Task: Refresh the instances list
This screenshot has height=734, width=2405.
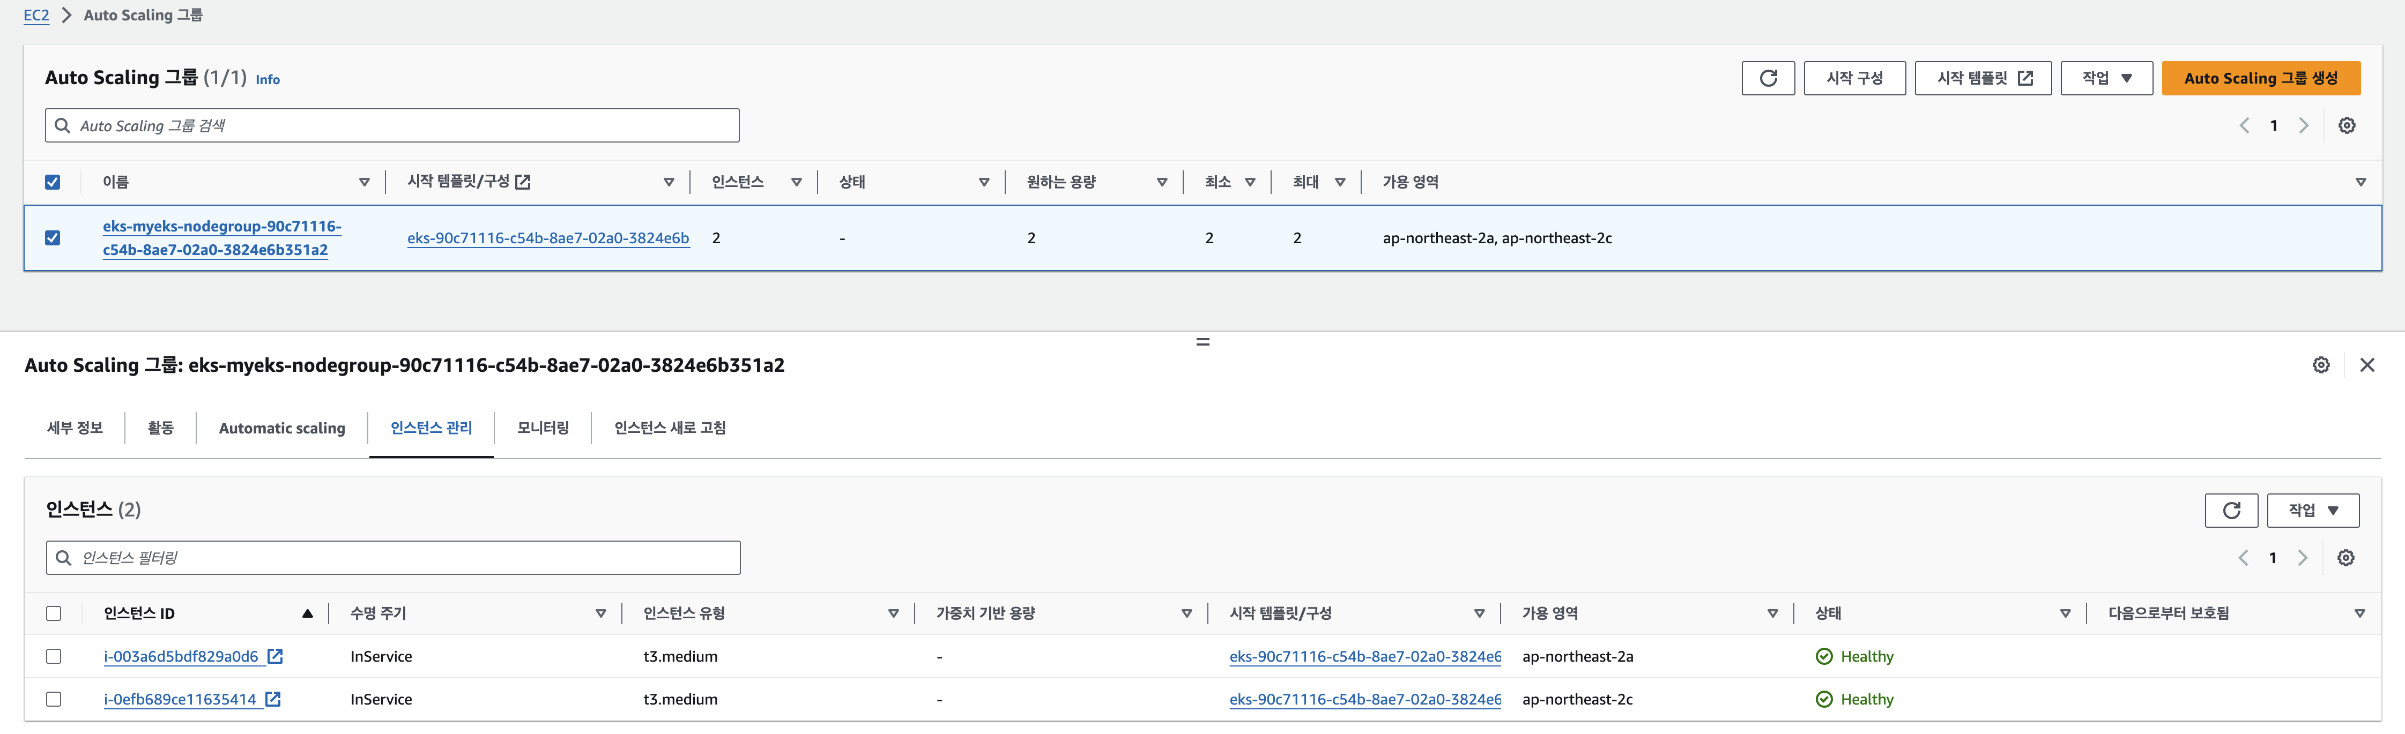Action: pyautogui.click(x=2230, y=510)
